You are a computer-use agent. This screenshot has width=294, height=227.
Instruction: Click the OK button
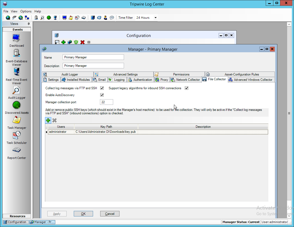coord(83,214)
